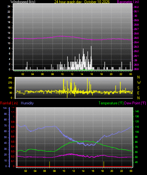The height and width of the screenshot is (175, 147).
Task: Click the 16 windspeed scale value
Action: coord(9,27)
